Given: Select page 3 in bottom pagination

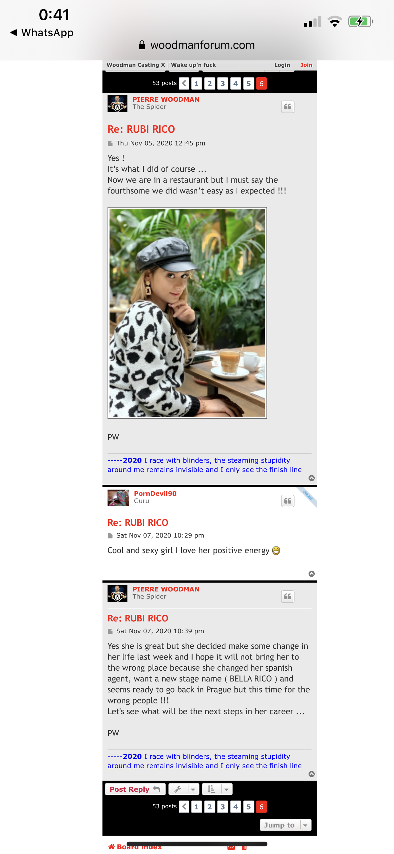Looking at the screenshot, I should coord(222,806).
